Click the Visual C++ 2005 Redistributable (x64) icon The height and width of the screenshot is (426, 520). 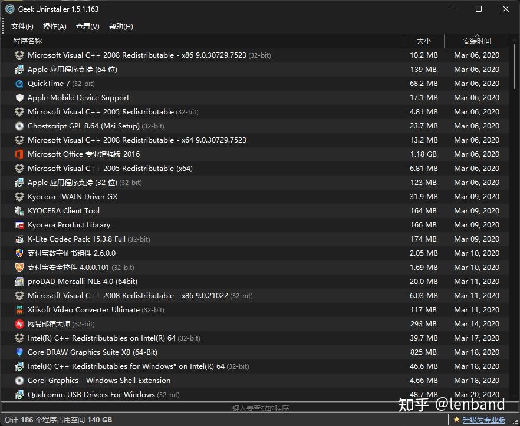click(x=19, y=169)
